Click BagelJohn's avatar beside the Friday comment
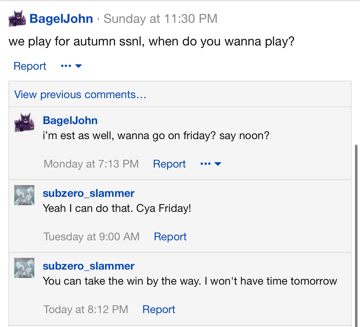360x327 pixels. click(x=24, y=122)
